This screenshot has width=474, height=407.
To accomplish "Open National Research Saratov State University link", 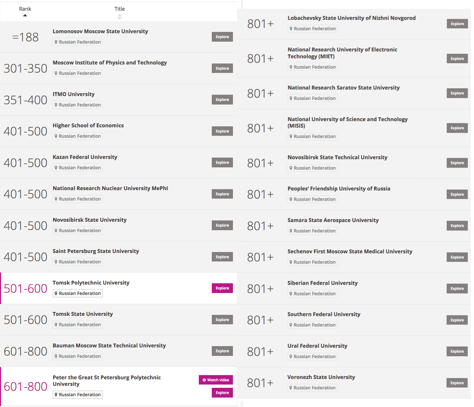I will pos(344,88).
